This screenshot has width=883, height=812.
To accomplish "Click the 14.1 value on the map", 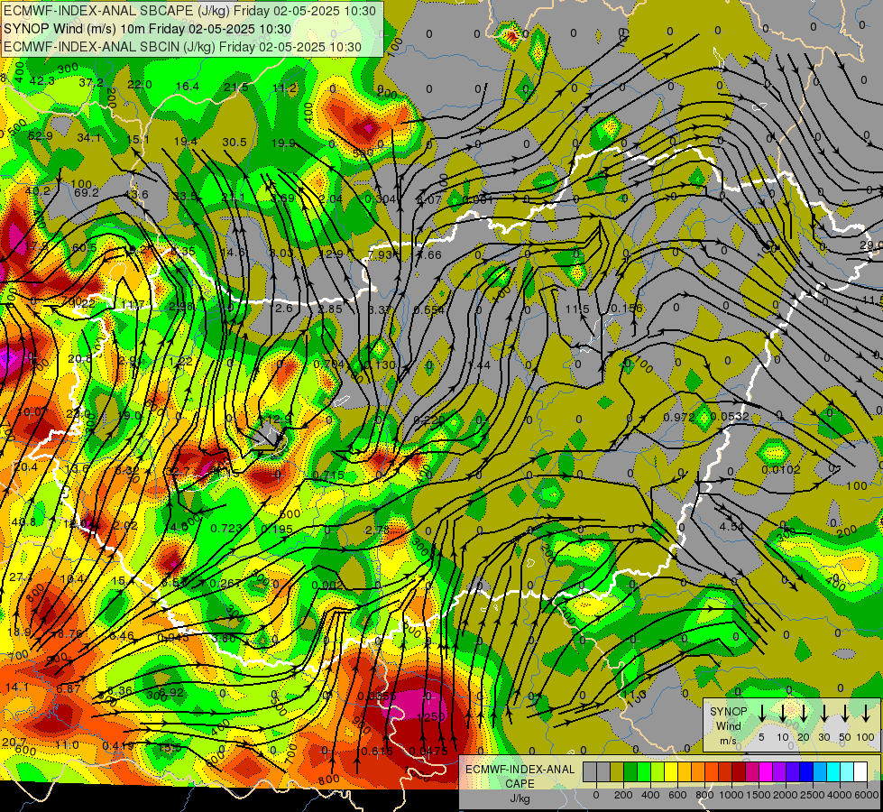I will pos(17,687).
